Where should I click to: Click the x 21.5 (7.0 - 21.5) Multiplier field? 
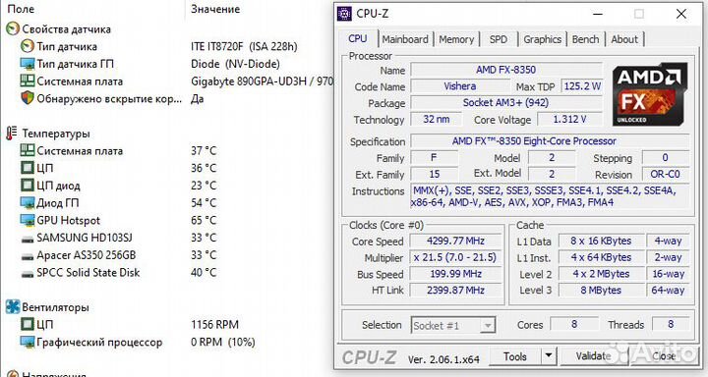click(455, 257)
